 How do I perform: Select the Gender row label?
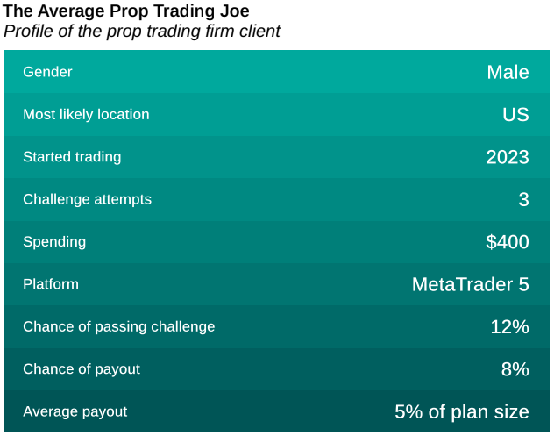tap(47, 72)
